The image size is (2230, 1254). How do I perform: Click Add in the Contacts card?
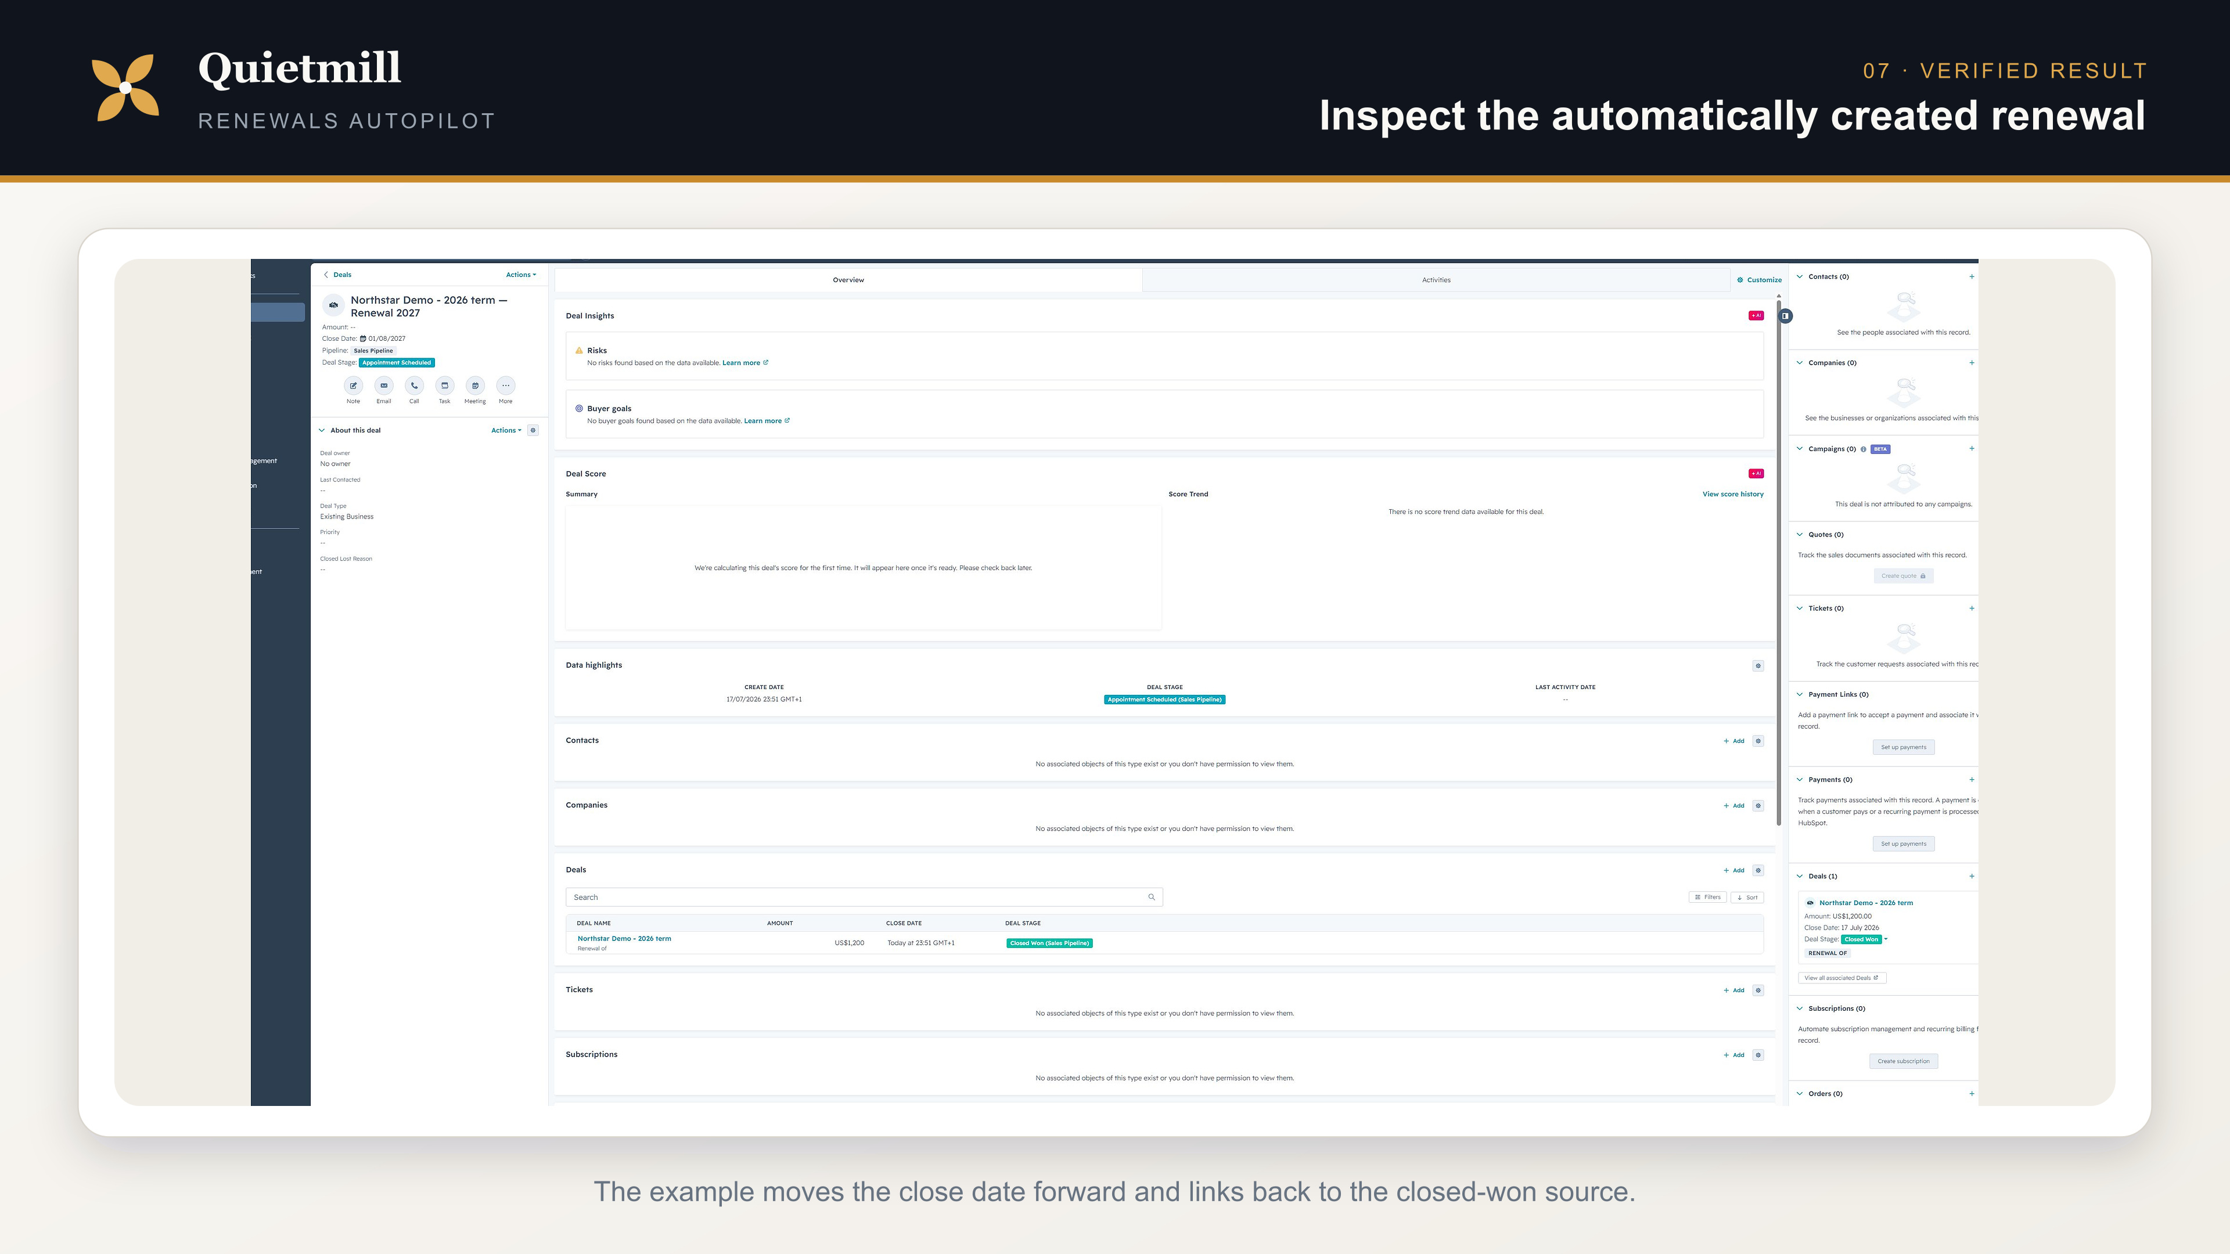pos(1734,741)
